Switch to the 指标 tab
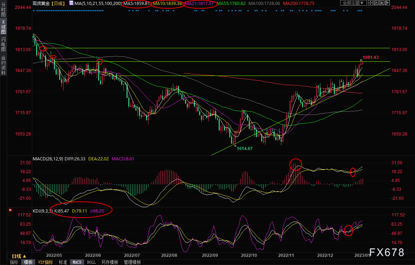 [x=14, y=262]
